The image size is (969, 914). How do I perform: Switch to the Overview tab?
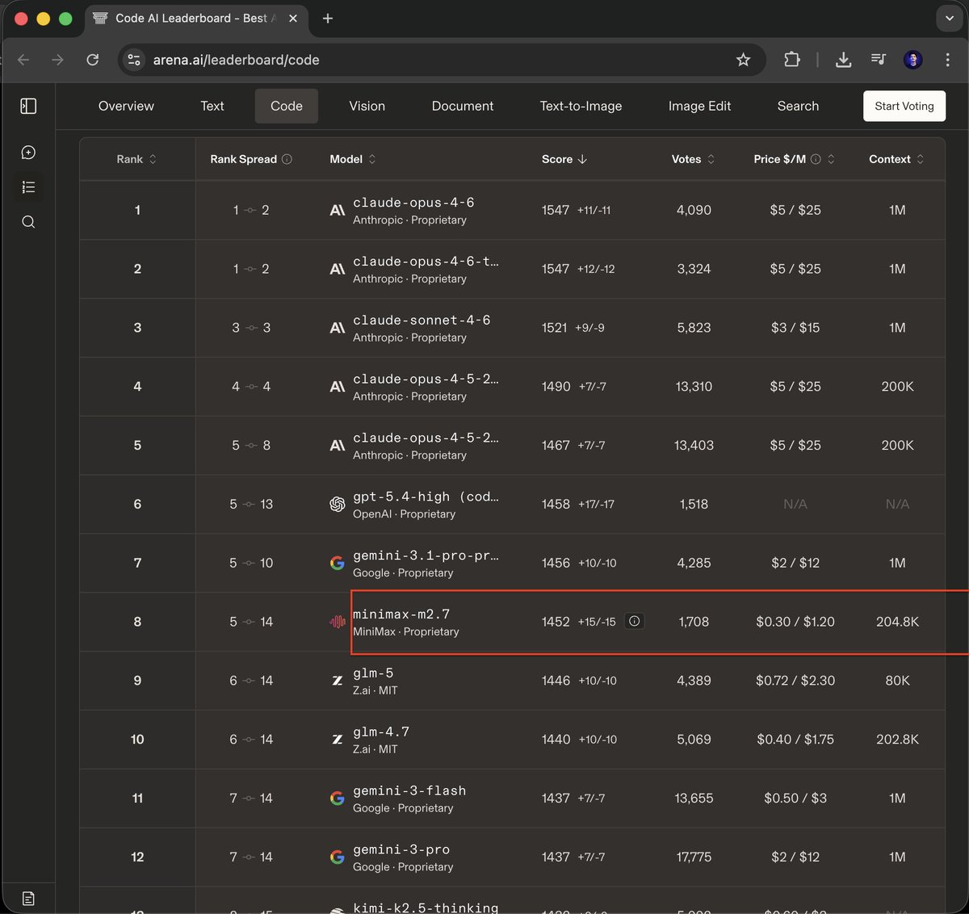[126, 106]
